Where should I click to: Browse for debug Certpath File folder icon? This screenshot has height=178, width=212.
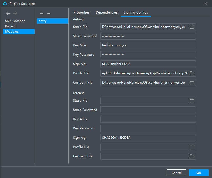pos(192,83)
